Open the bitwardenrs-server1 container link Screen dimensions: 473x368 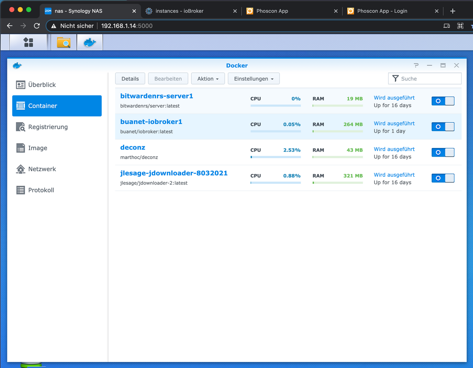[x=156, y=96]
